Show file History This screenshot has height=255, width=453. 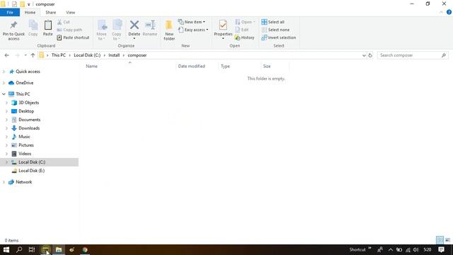245,38
